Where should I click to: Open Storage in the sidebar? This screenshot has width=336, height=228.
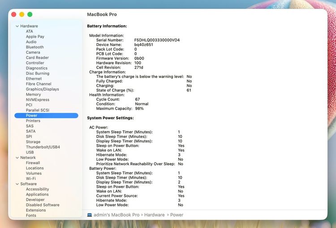[33, 142]
